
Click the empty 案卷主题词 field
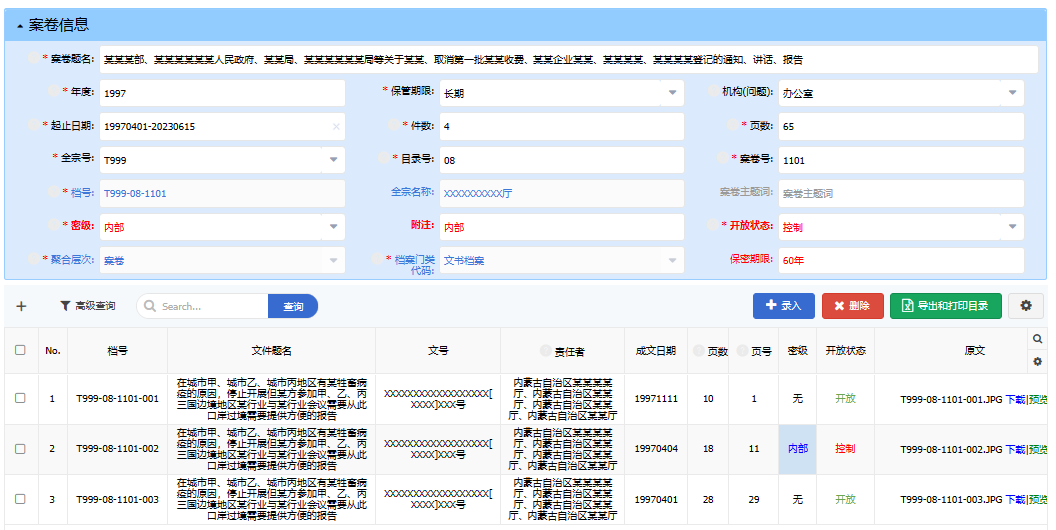901,193
